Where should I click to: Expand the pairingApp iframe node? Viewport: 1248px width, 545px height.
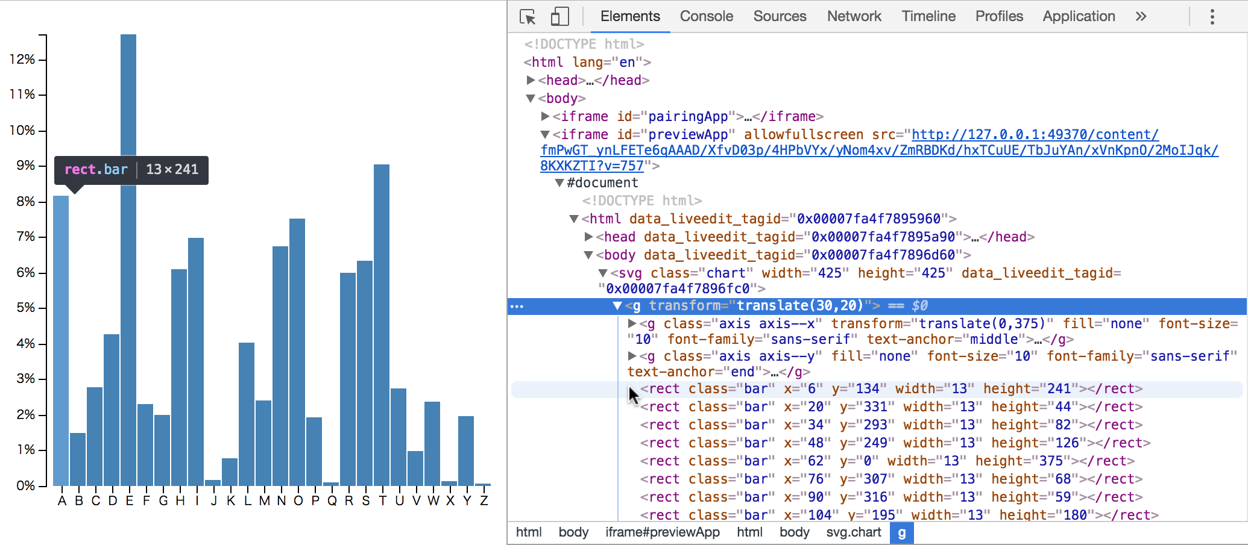coord(545,116)
